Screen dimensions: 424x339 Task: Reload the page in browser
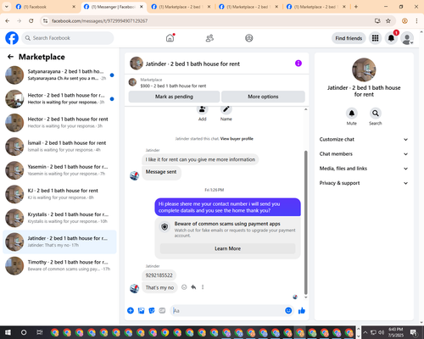tap(31, 21)
